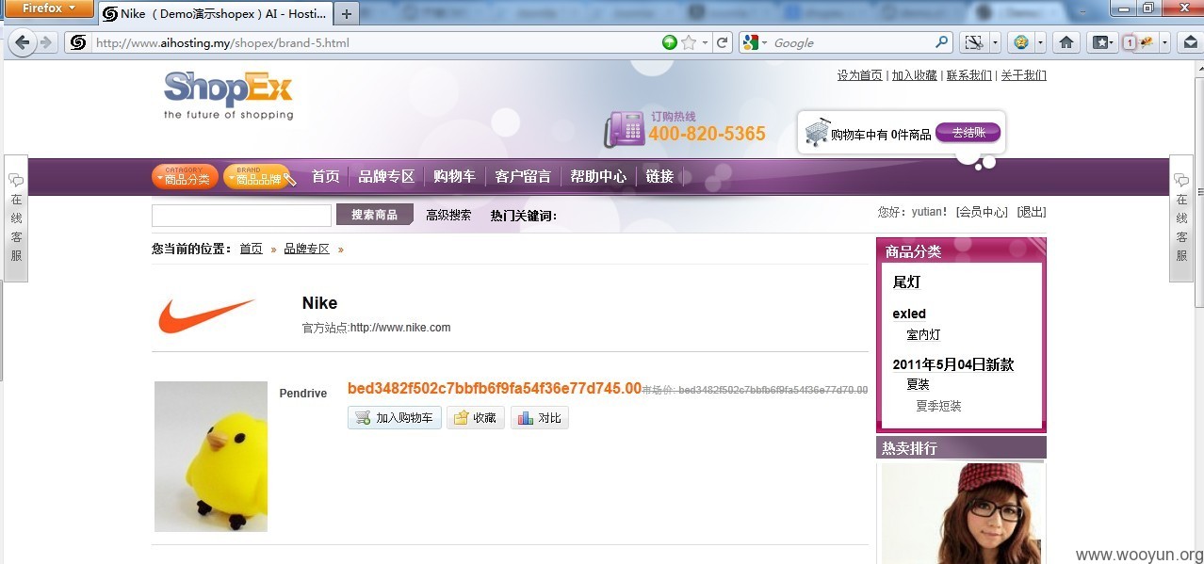Expand the orange 商品品牌 brand dropdown

pos(256,176)
